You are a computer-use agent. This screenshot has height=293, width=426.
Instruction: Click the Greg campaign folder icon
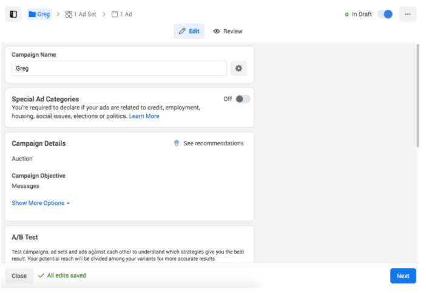point(32,14)
